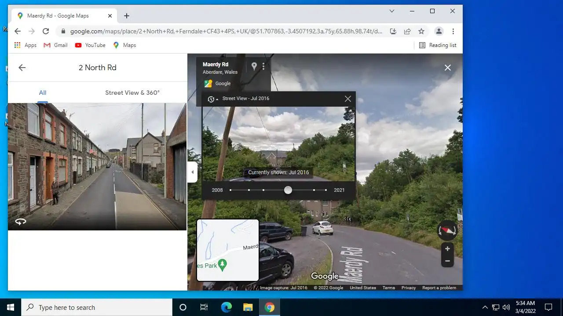Open the share this page icon
The height and width of the screenshot is (316, 563).
(x=407, y=31)
